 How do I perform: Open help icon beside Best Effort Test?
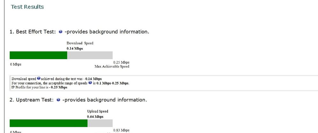pos(61,32)
